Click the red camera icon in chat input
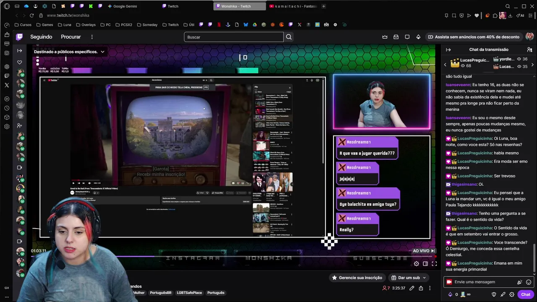 [449, 282]
